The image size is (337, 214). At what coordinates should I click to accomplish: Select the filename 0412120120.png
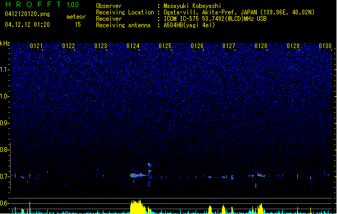27,14
